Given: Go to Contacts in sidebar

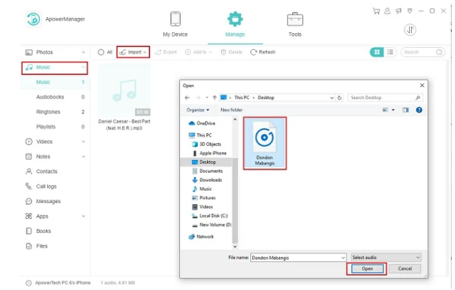Looking at the screenshot, I should click(46, 171).
